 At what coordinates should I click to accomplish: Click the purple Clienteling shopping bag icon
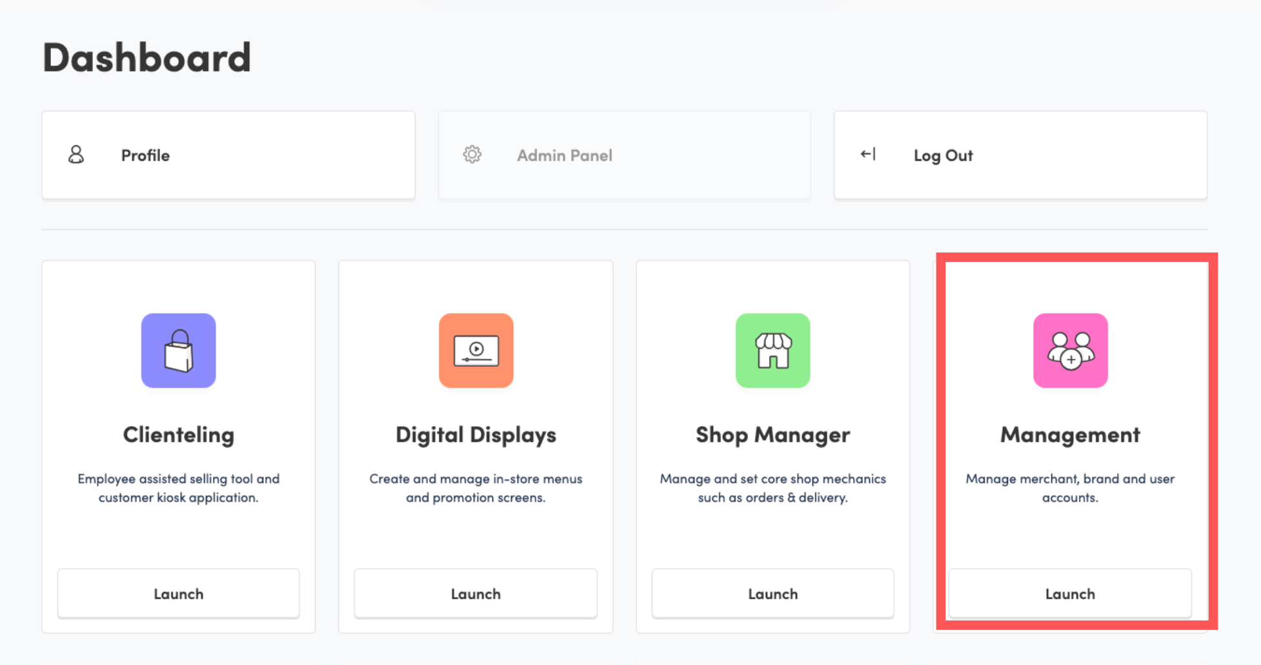tap(179, 351)
